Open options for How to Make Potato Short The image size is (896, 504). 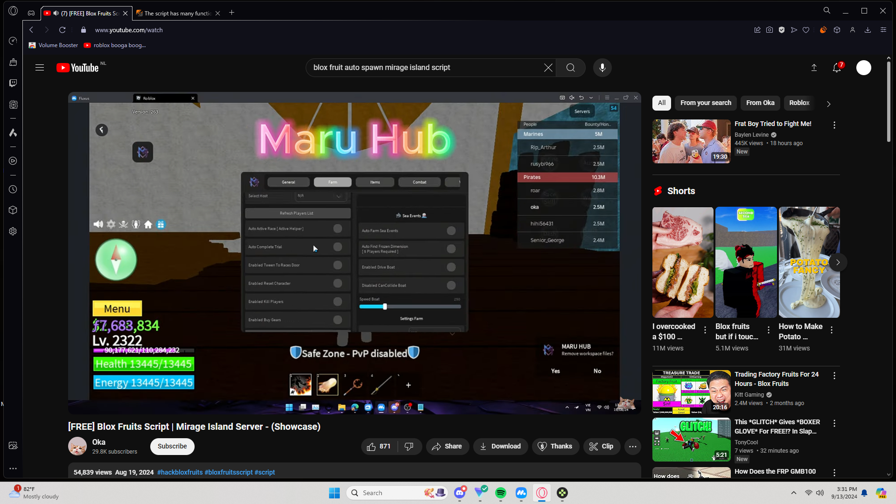832,329
